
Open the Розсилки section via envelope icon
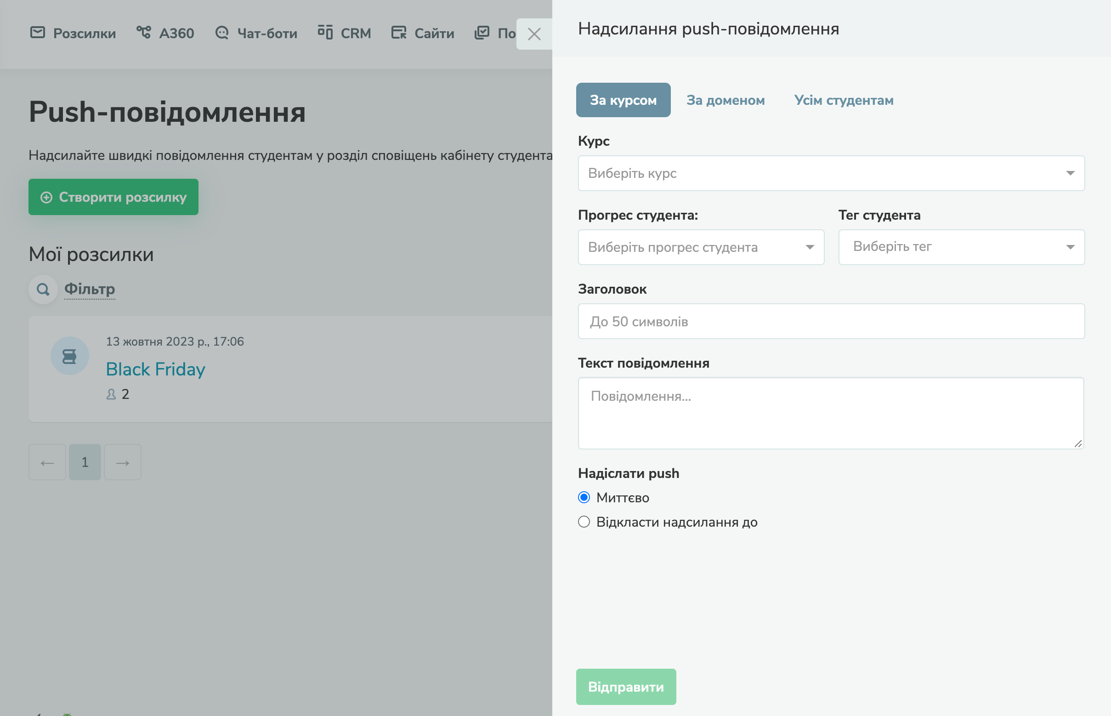coord(39,33)
